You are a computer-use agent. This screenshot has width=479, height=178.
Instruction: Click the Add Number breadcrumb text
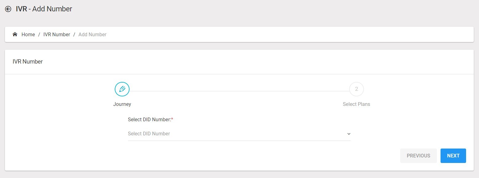pyautogui.click(x=92, y=35)
